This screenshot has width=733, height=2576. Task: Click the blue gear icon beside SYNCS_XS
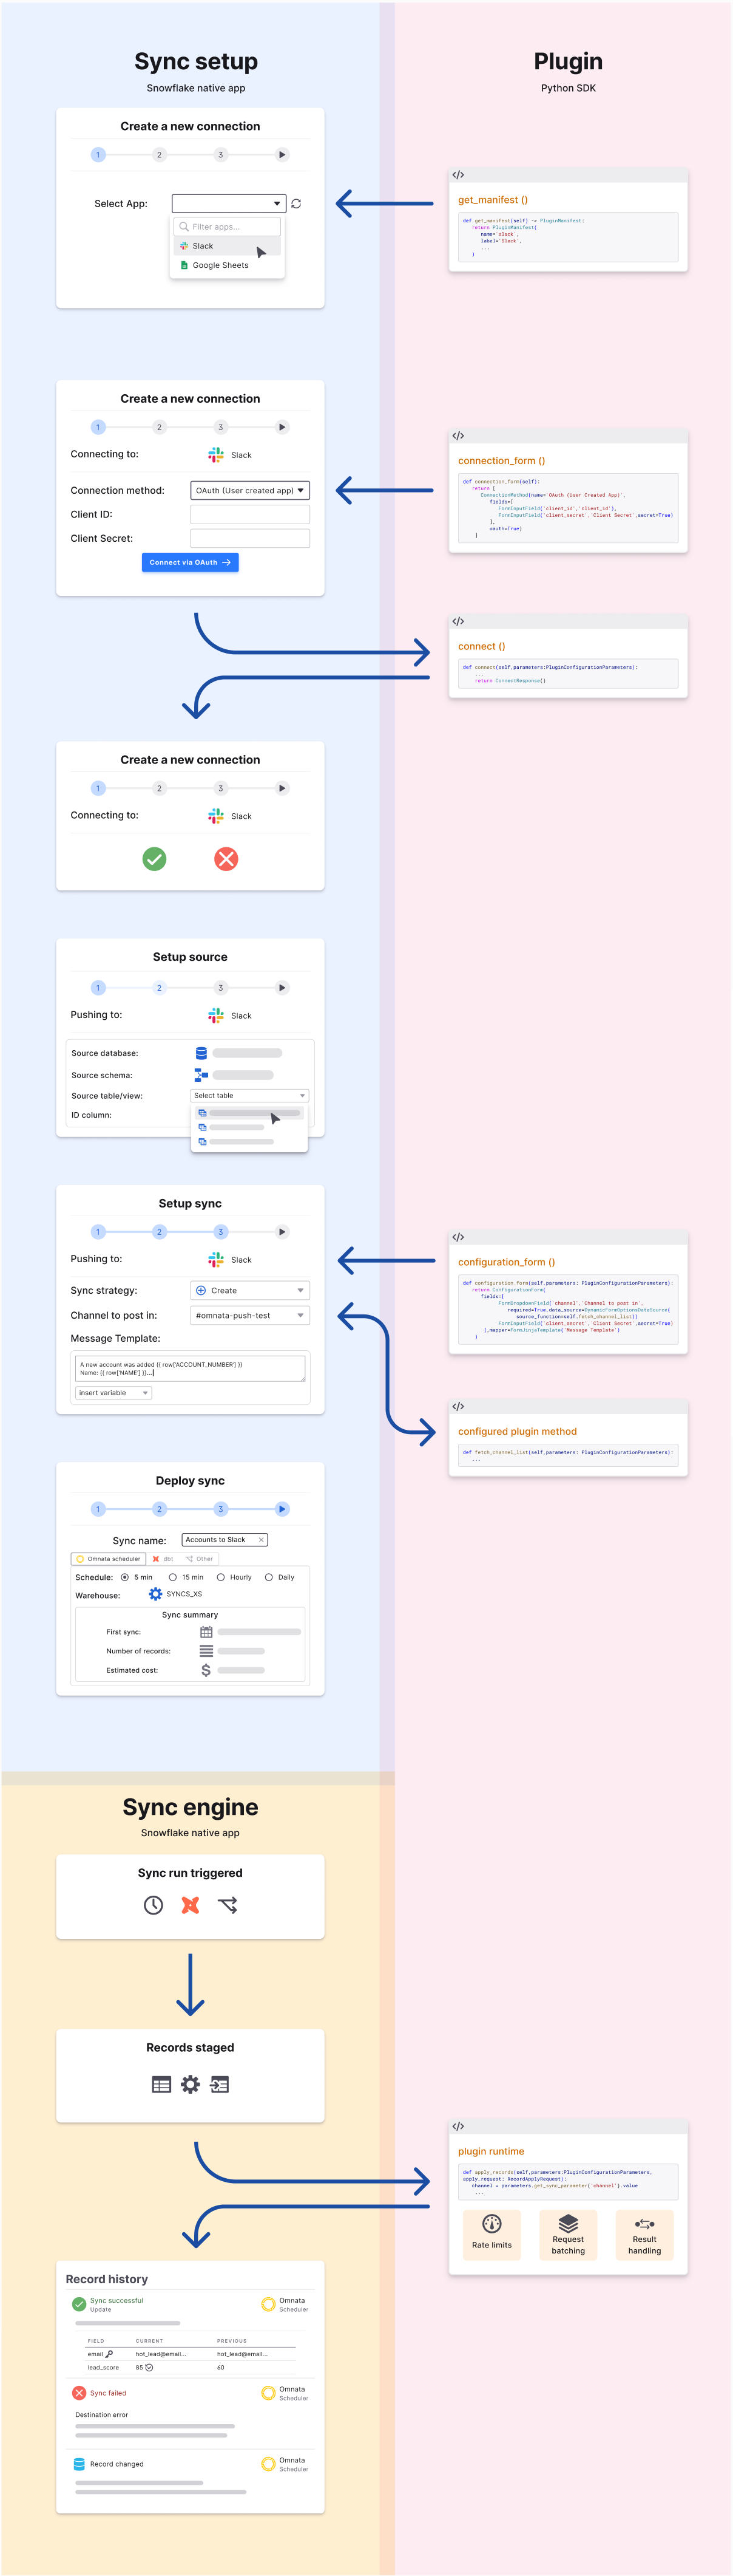(x=156, y=1594)
